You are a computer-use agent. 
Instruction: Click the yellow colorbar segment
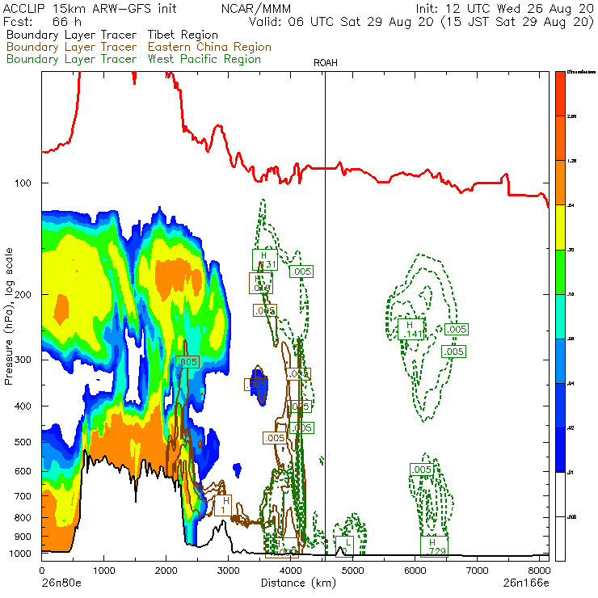(560, 227)
